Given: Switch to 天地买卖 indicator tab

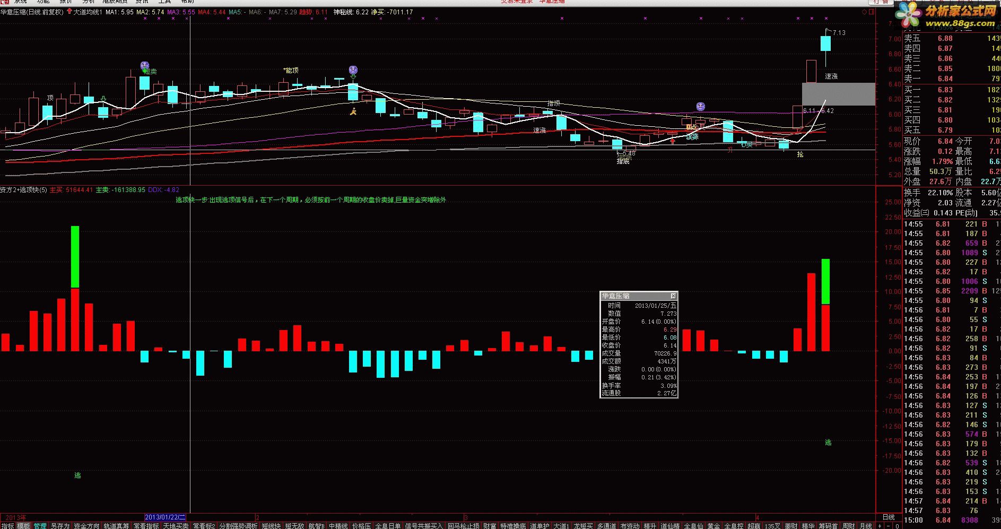Looking at the screenshot, I should (x=176, y=526).
